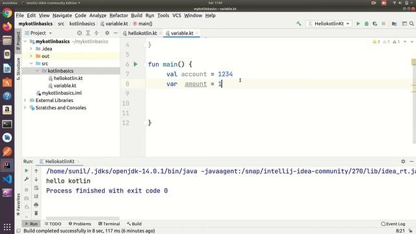The image size is (416, 234).
Task: Open the TODO tool window
Action: click(53, 224)
